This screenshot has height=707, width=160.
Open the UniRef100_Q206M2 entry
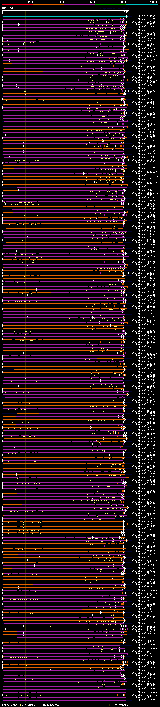click(x=143, y=160)
